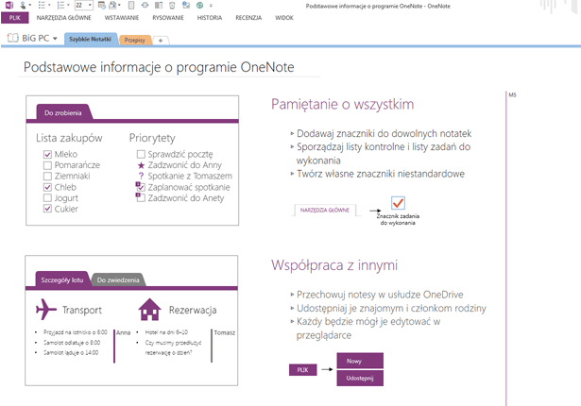Apply bullet list from quick access toolbar
581x406 pixels.
[42, 5]
